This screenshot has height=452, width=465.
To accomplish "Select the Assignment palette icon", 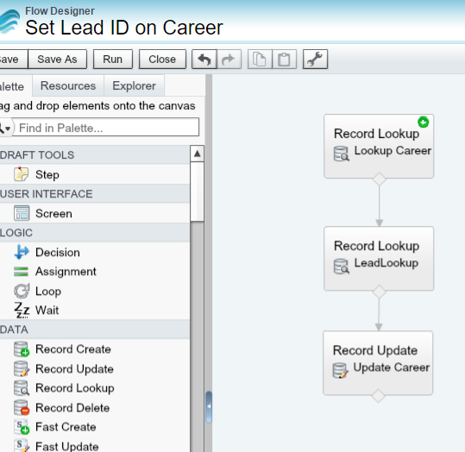I will tap(21, 272).
